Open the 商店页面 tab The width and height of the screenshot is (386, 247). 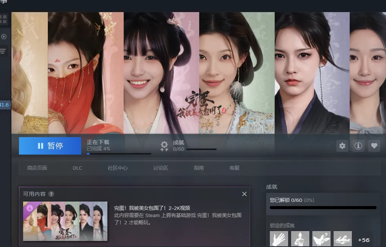[37, 168]
